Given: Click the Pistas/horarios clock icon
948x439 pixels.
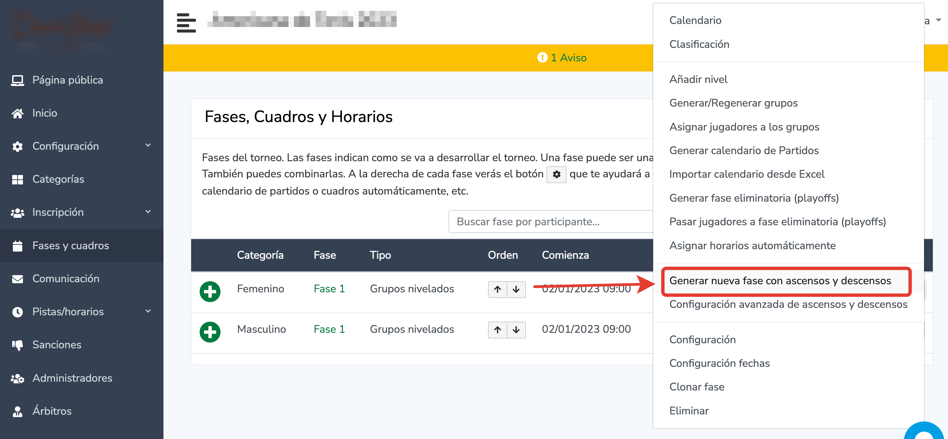Looking at the screenshot, I should point(17,312).
